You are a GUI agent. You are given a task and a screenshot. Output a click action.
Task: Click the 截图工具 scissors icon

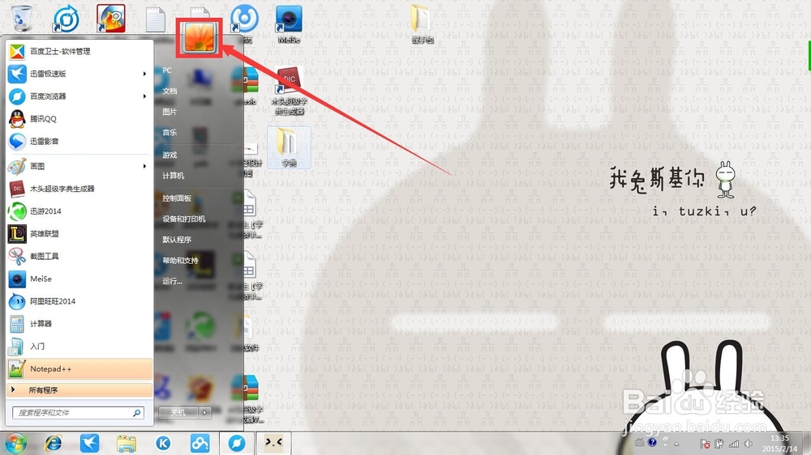click(17, 256)
